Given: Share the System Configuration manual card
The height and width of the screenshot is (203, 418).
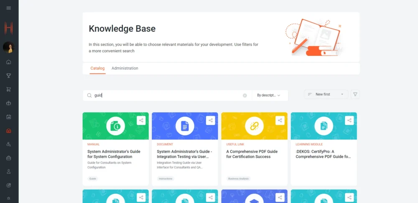Looking at the screenshot, I should pos(141,120).
